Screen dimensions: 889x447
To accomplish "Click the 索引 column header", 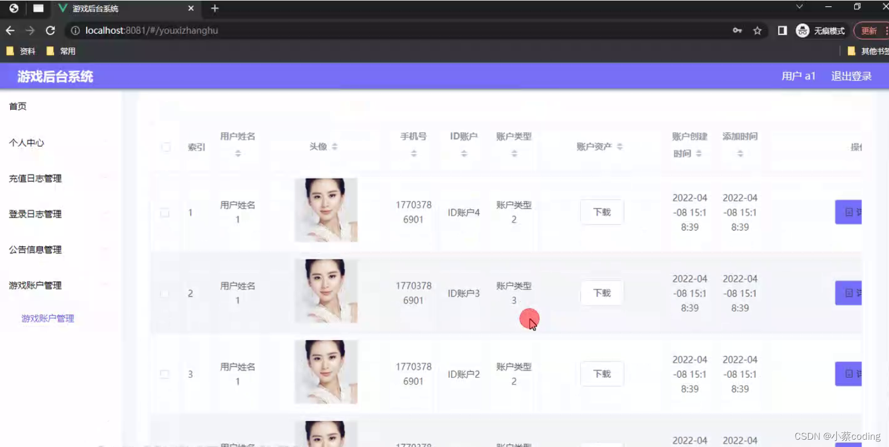I will pyautogui.click(x=197, y=147).
